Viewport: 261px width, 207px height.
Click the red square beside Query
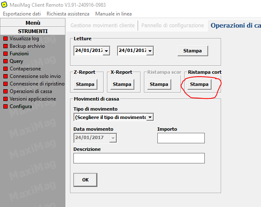click(x=5, y=61)
